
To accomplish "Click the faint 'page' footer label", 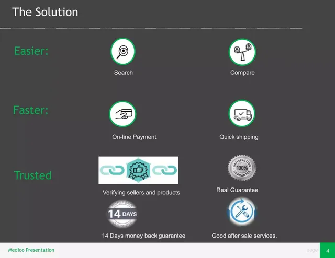I will tap(312, 250).
